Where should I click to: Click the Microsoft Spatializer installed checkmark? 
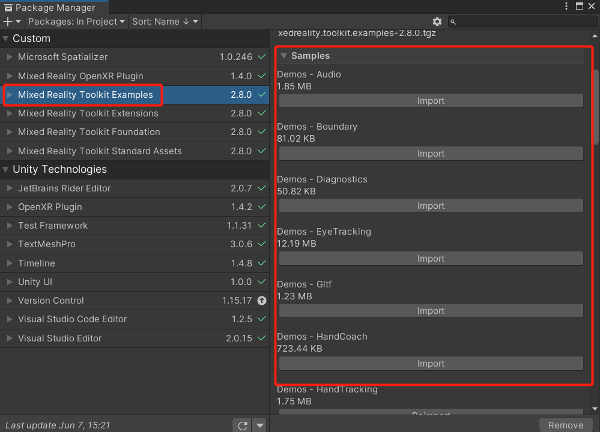pyautogui.click(x=262, y=57)
